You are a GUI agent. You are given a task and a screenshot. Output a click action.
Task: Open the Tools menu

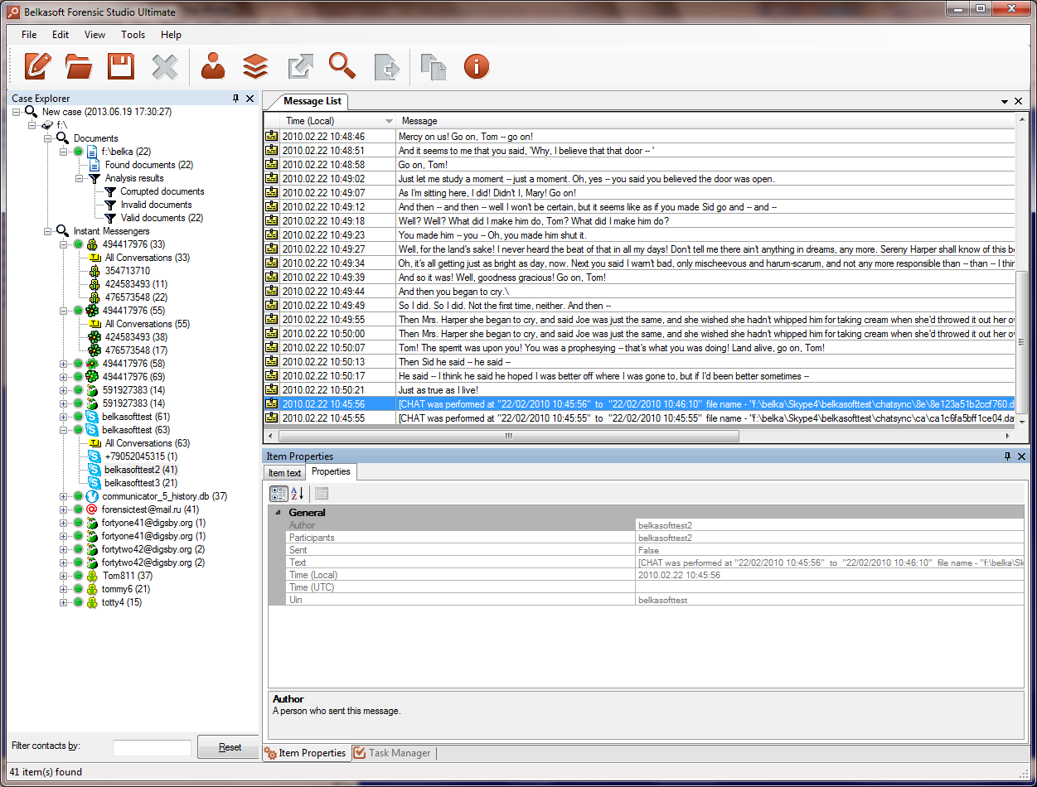point(133,35)
